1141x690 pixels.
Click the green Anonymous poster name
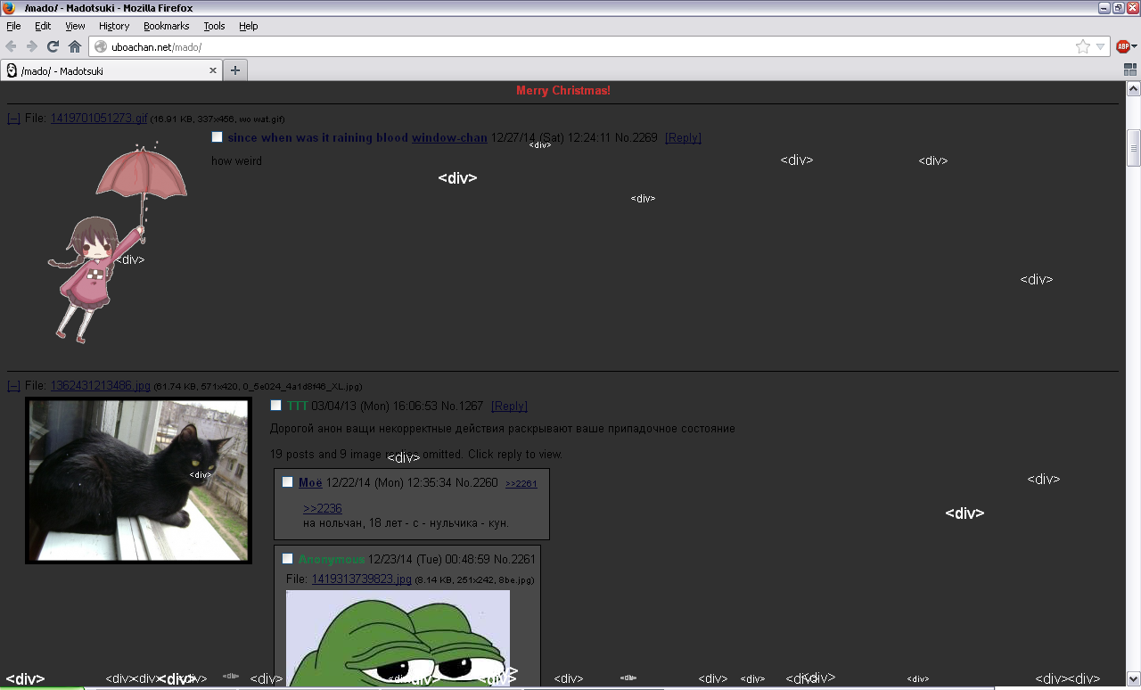(x=332, y=560)
